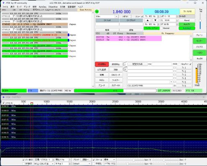Select the radio button next to Tx 3
Viewport: 207px width, 166px height.
[x=175, y=75]
